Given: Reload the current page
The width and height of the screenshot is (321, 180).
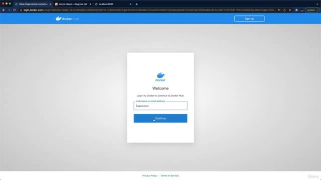Looking at the screenshot, I should click(15, 10).
